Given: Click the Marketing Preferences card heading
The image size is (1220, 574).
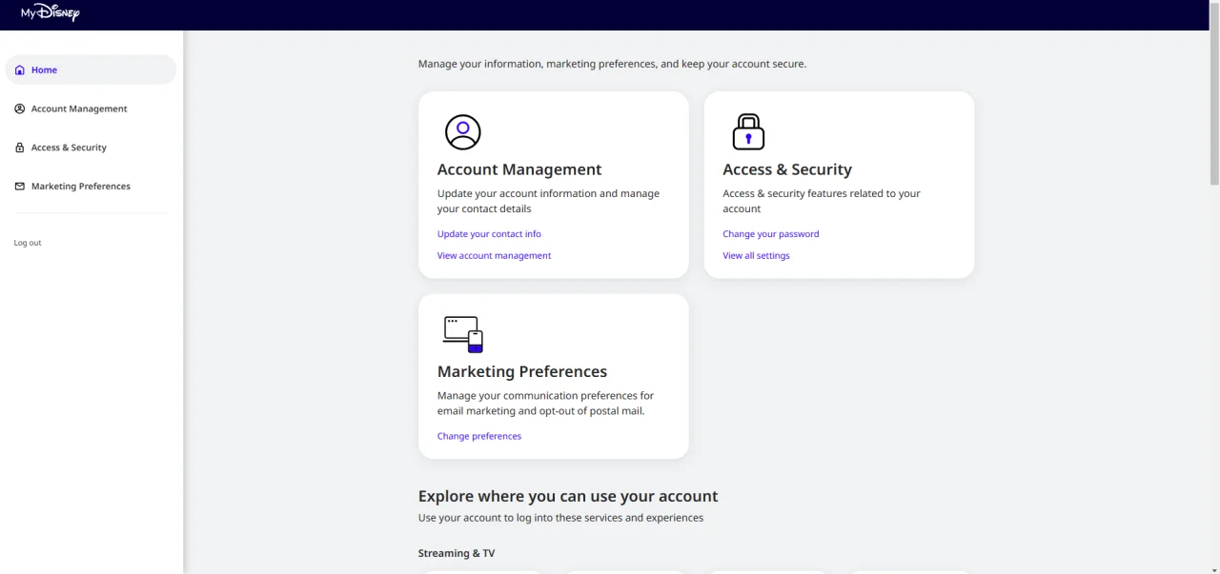Looking at the screenshot, I should [x=522, y=371].
